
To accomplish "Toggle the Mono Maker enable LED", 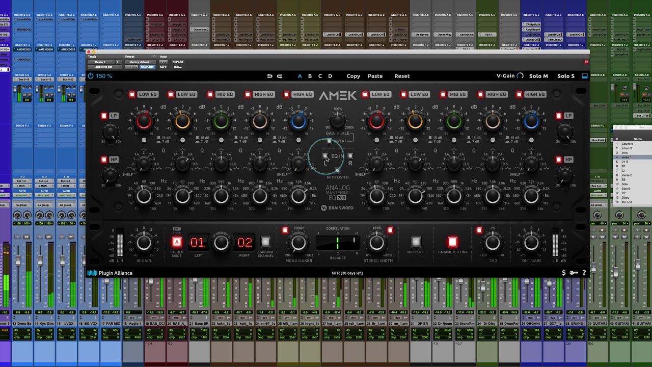I will point(285,230).
